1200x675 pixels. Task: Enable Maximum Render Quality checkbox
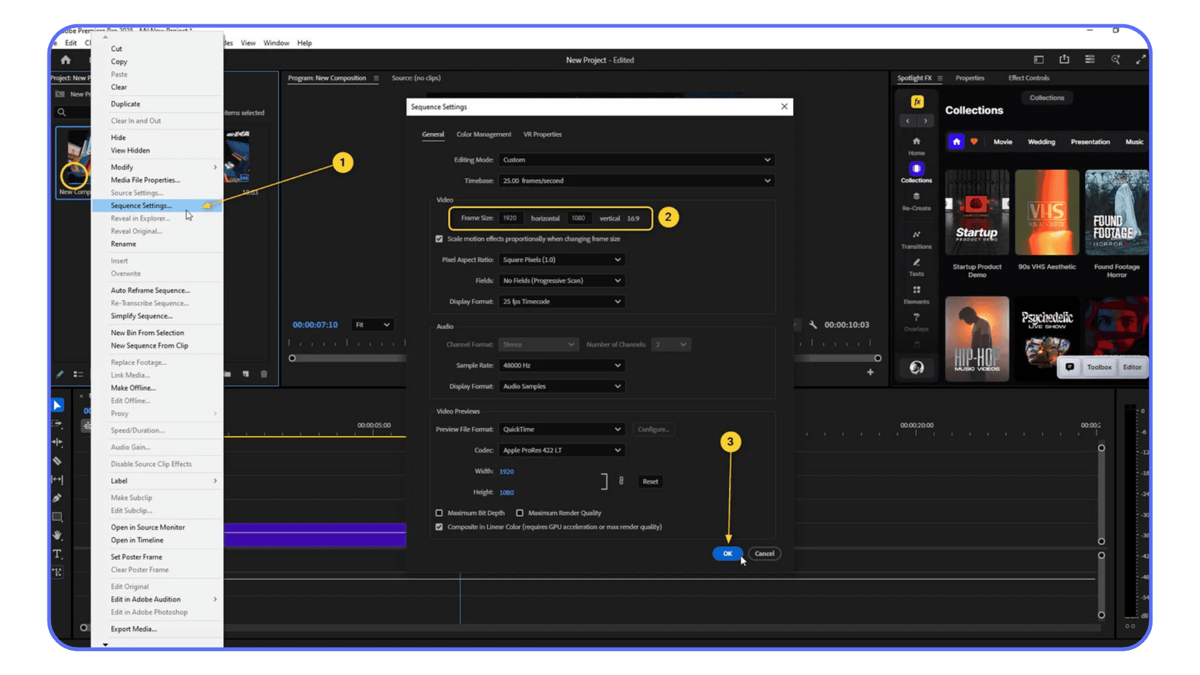click(x=520, y=513)
